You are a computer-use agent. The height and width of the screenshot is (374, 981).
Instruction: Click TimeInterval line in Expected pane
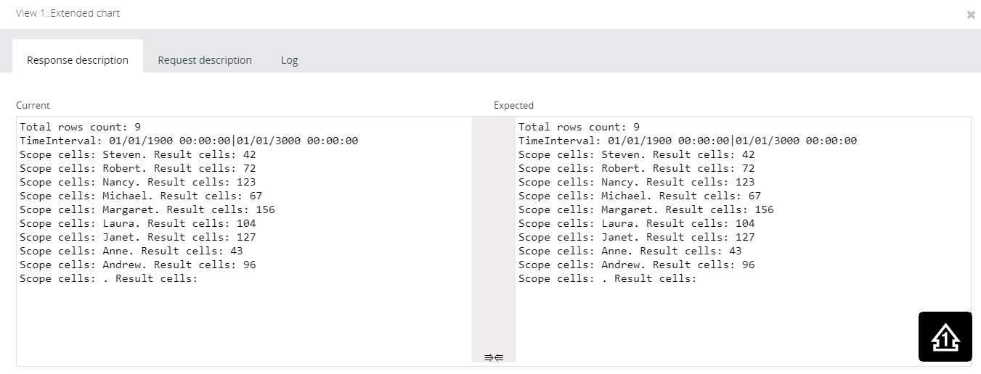pyautogui.click(x=687, y=141)
